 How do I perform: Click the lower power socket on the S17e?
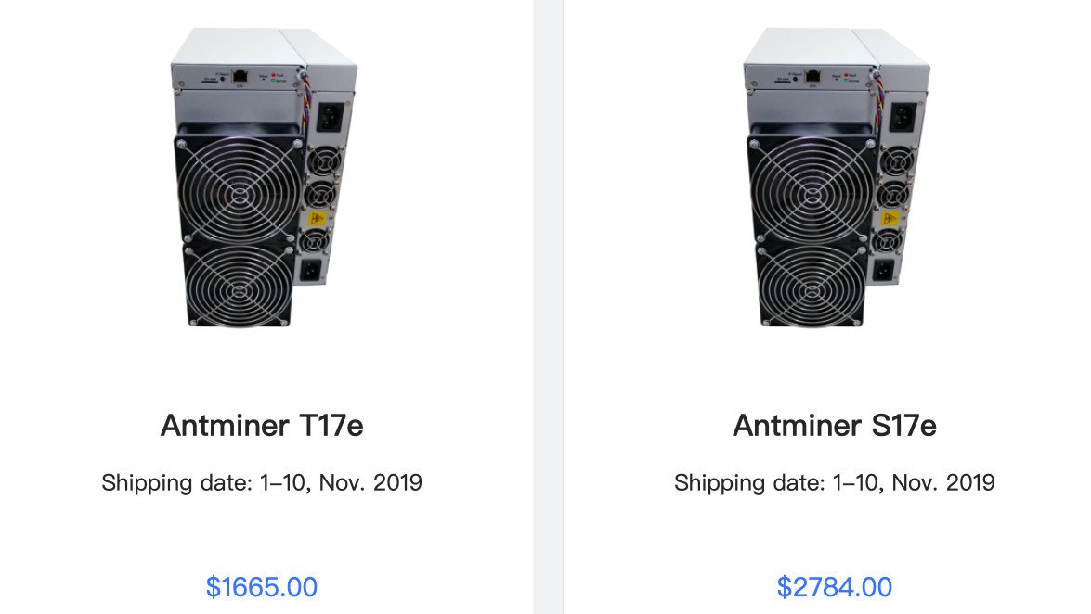pyautogui.click(x=884, y=270)
